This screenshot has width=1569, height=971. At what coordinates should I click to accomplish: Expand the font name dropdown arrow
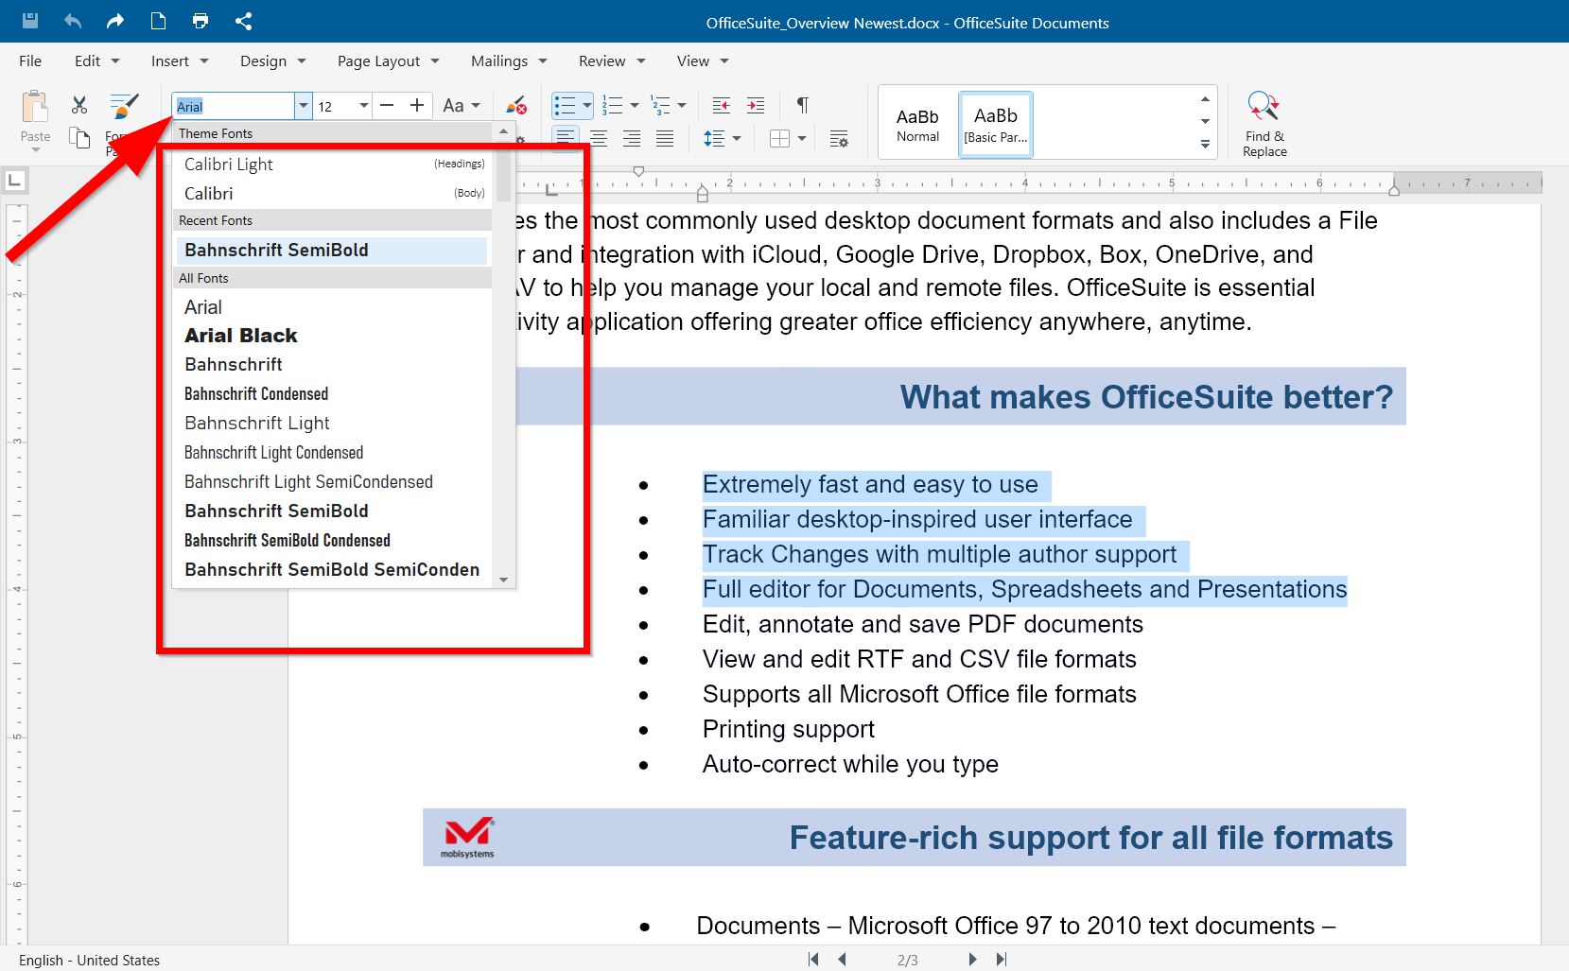304,106
